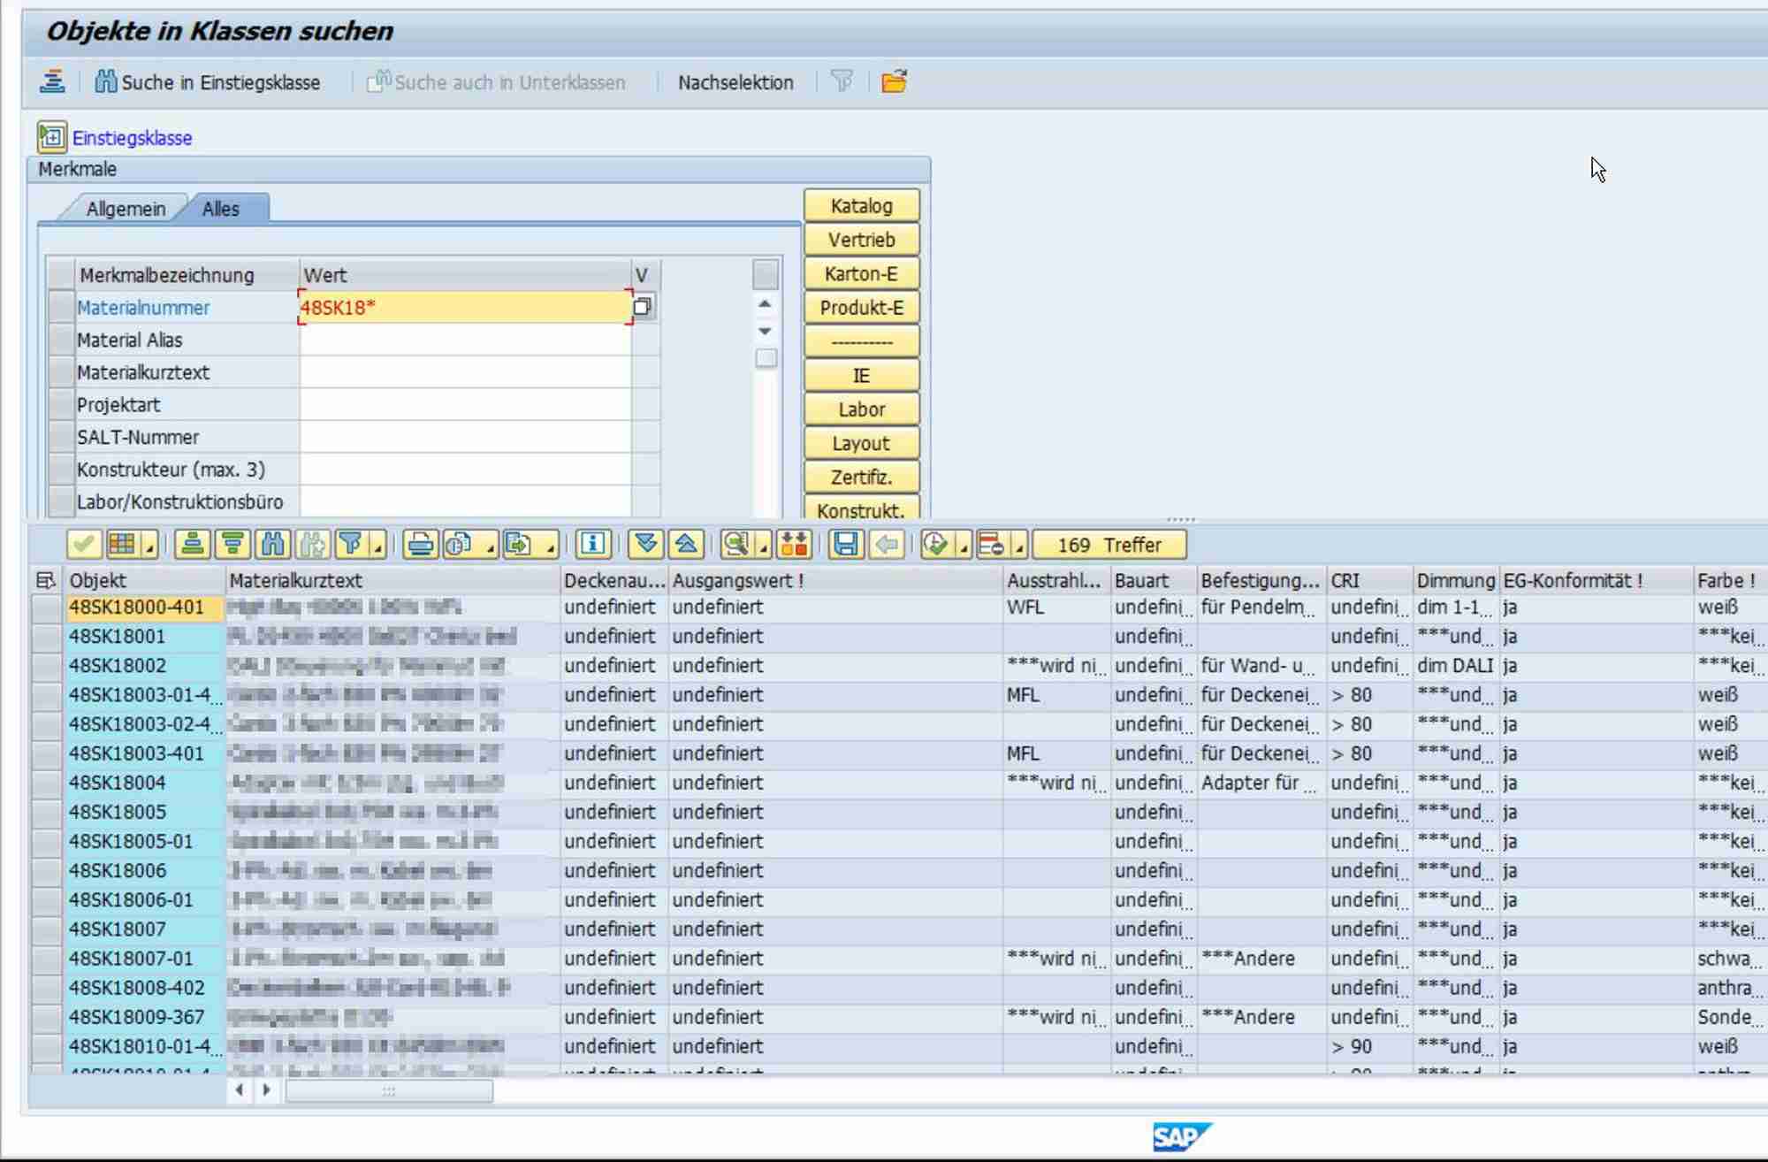Click the Labor button
1768x1162 pixels.
(861, 409)
